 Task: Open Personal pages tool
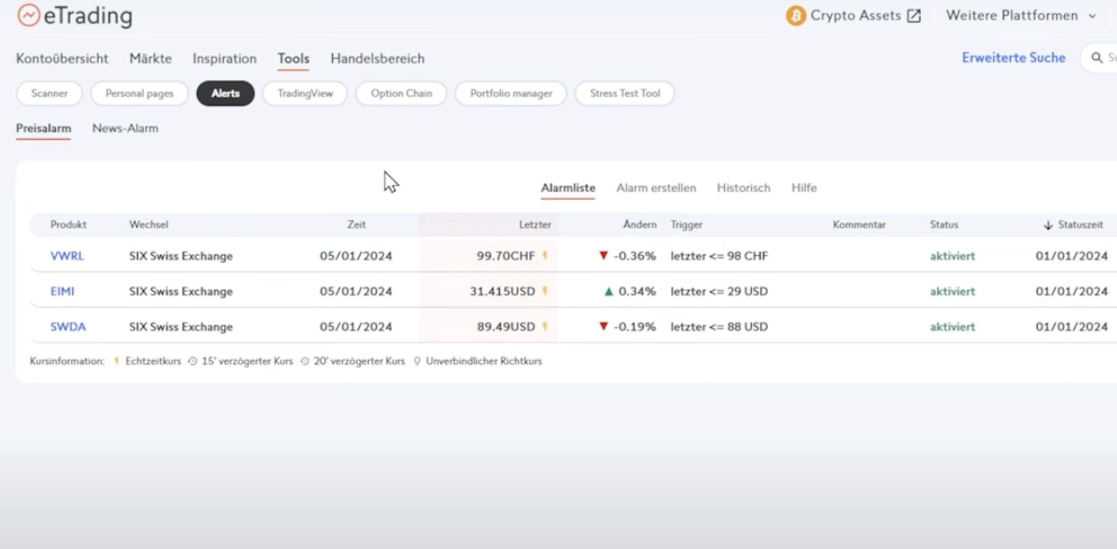140,93
